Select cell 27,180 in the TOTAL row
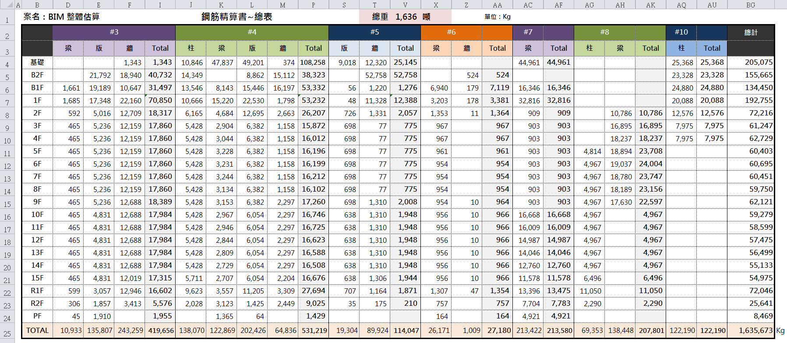787x343 pixels. [497, 330]
